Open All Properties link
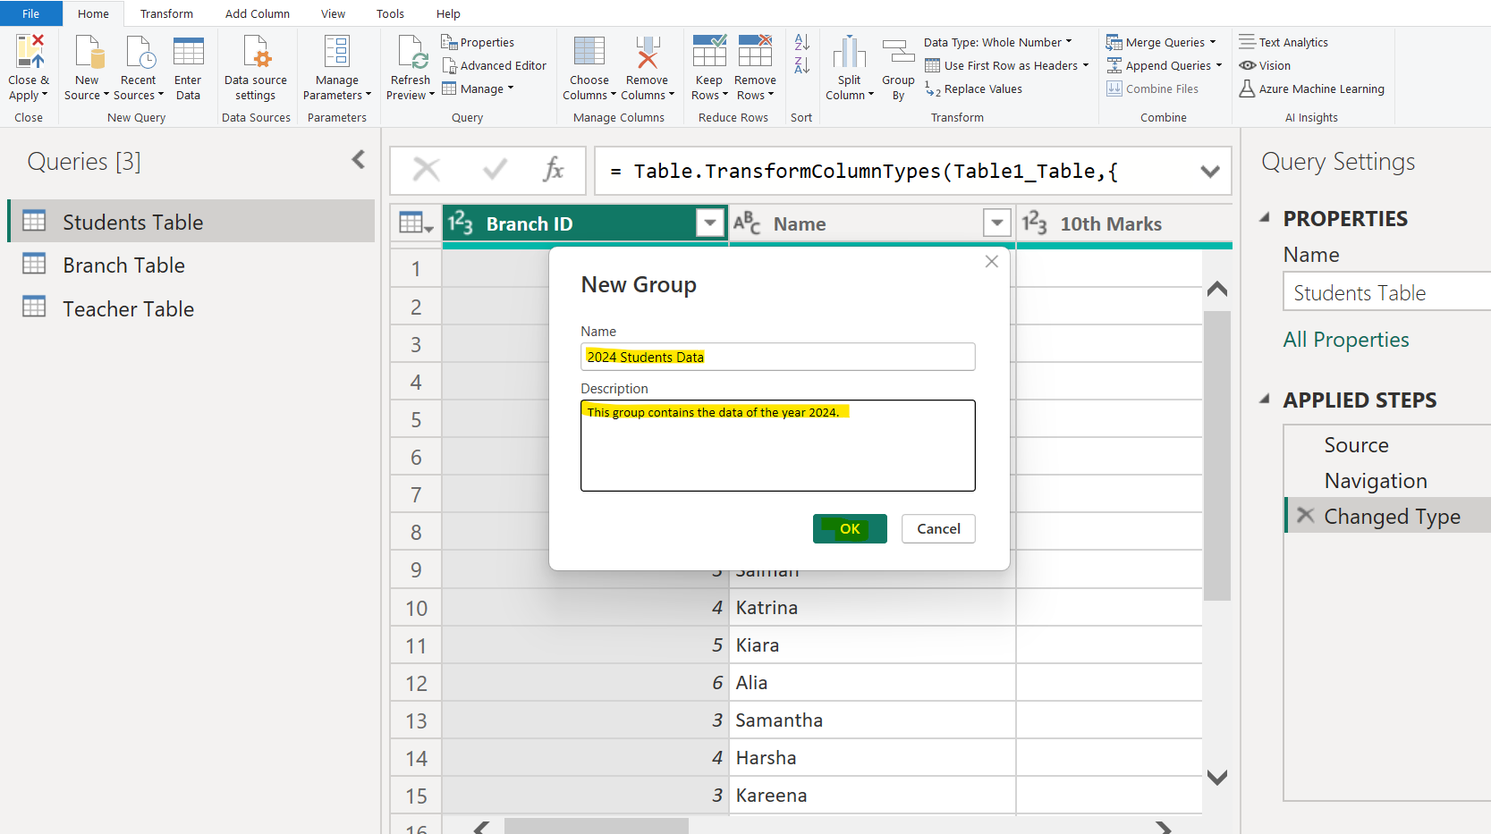The image size is (1491, 834). (x=1345, y=340)
